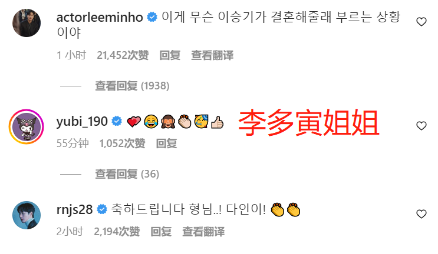Like rnjs28's comment with heart icon
Screen dimensions: 438x254
[x=421, y=214]
